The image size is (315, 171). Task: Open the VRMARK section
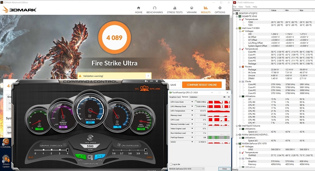(x=192, y=10)
